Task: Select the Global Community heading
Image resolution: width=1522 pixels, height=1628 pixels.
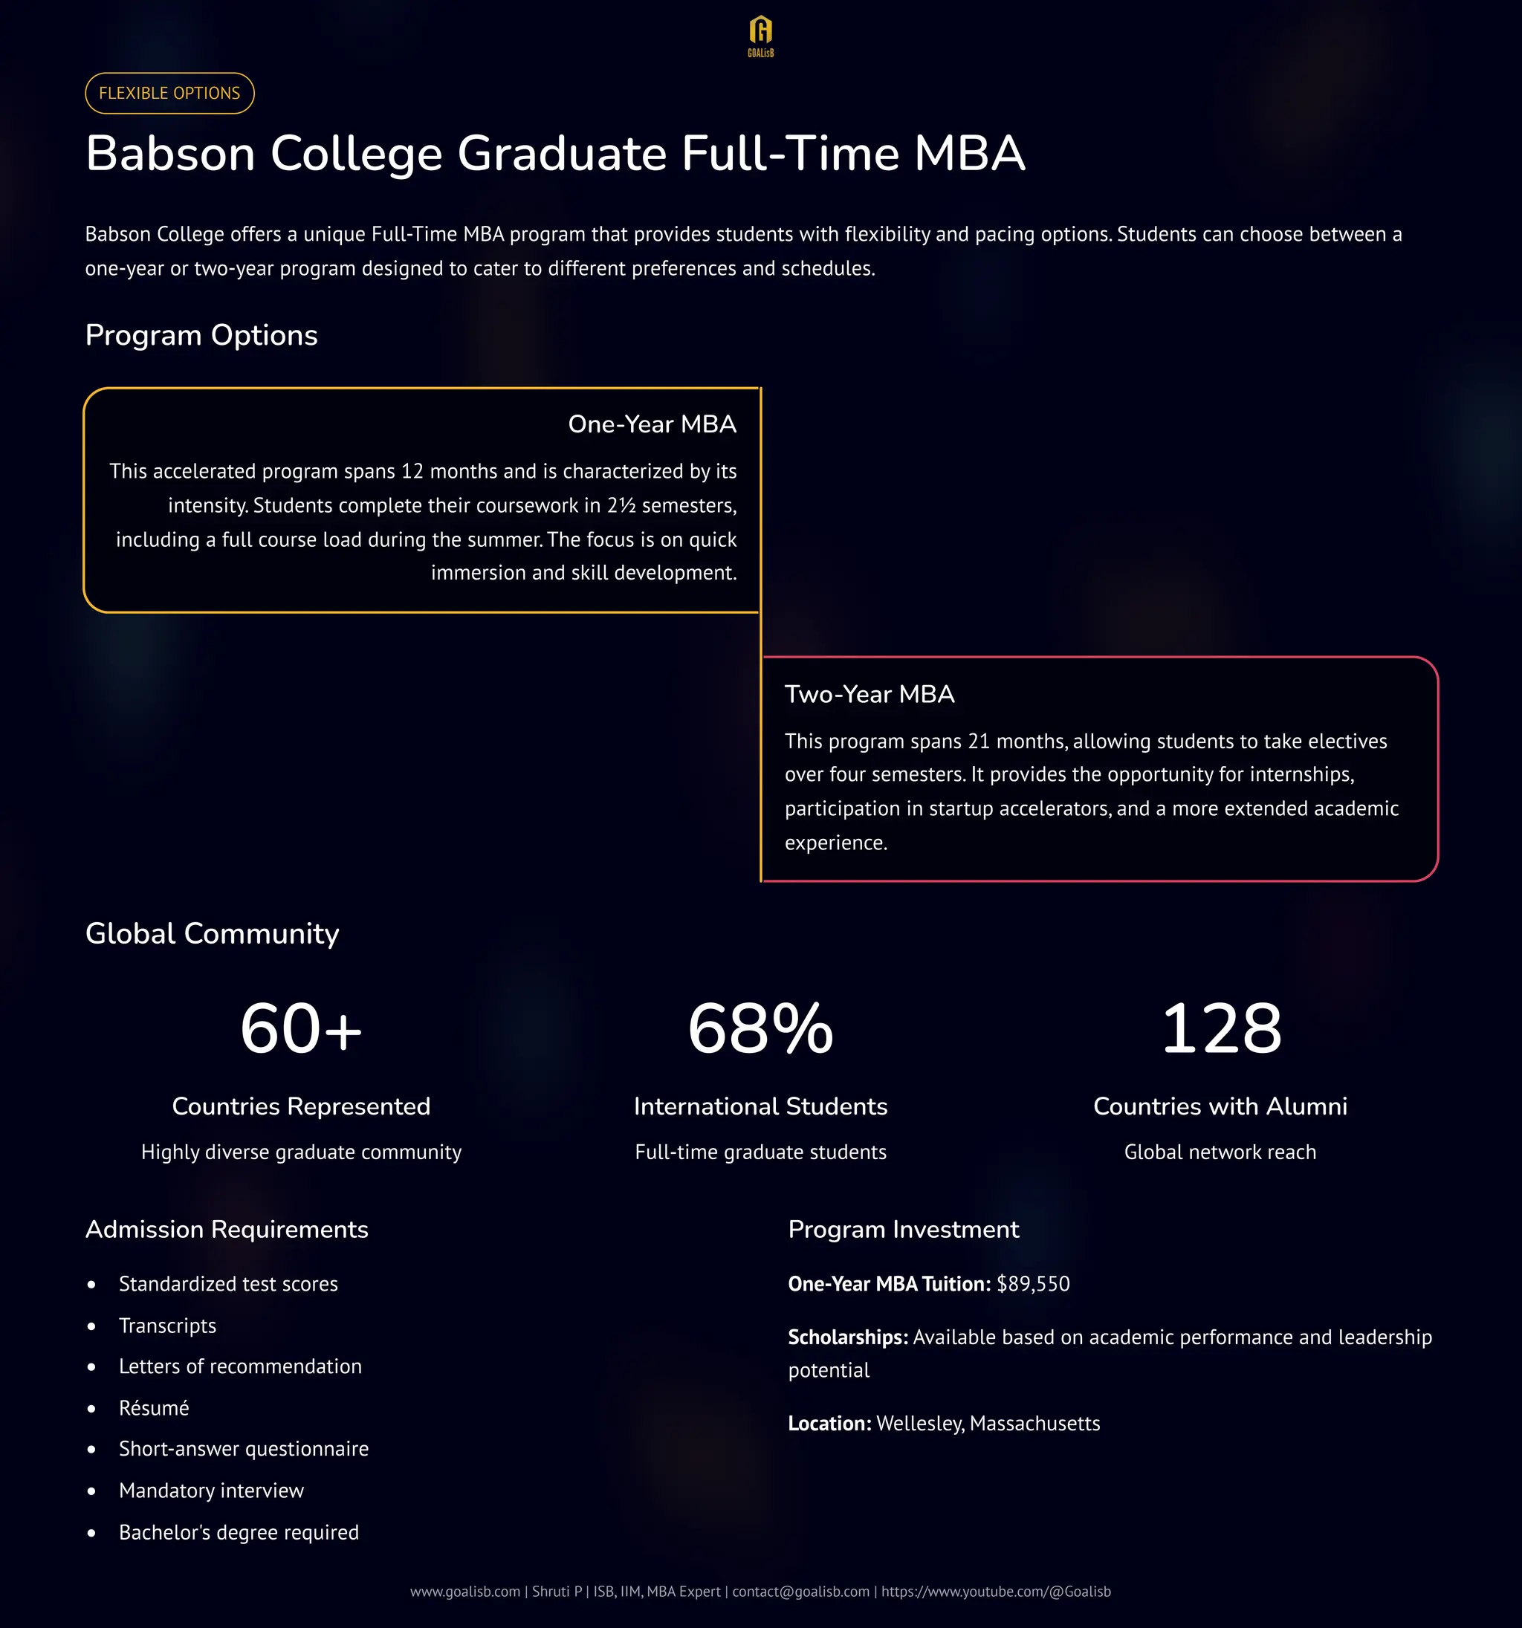Action: coord(212,933)
